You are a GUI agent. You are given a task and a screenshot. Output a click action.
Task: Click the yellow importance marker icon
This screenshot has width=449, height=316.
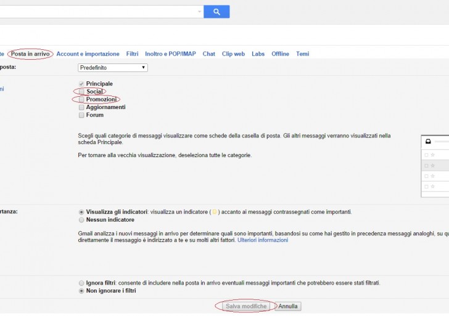[x=214, y=212]
